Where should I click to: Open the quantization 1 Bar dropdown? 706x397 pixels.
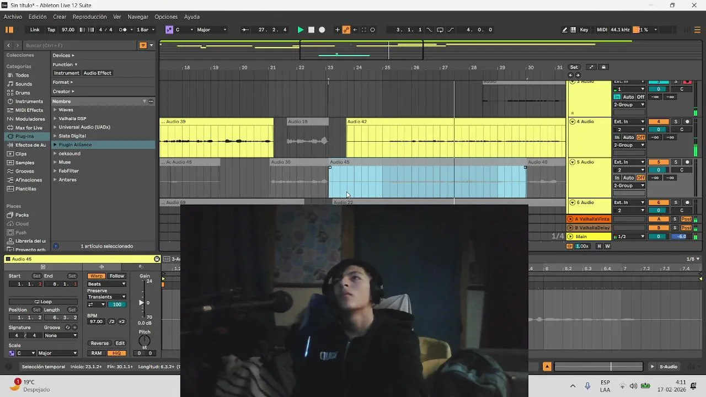tap(145, 30)
